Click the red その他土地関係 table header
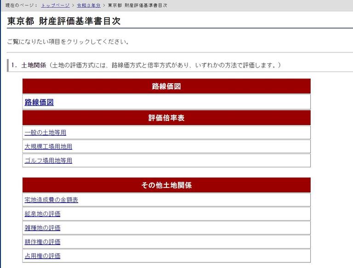 click(x=166, y=185)
